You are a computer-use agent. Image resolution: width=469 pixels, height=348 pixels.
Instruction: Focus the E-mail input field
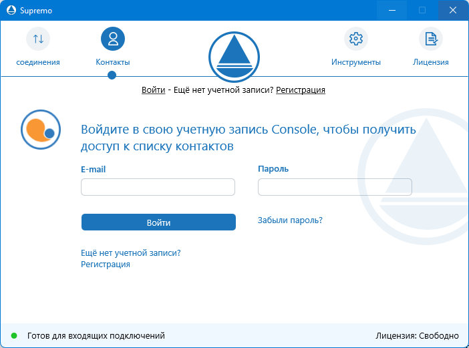point(158,187)
